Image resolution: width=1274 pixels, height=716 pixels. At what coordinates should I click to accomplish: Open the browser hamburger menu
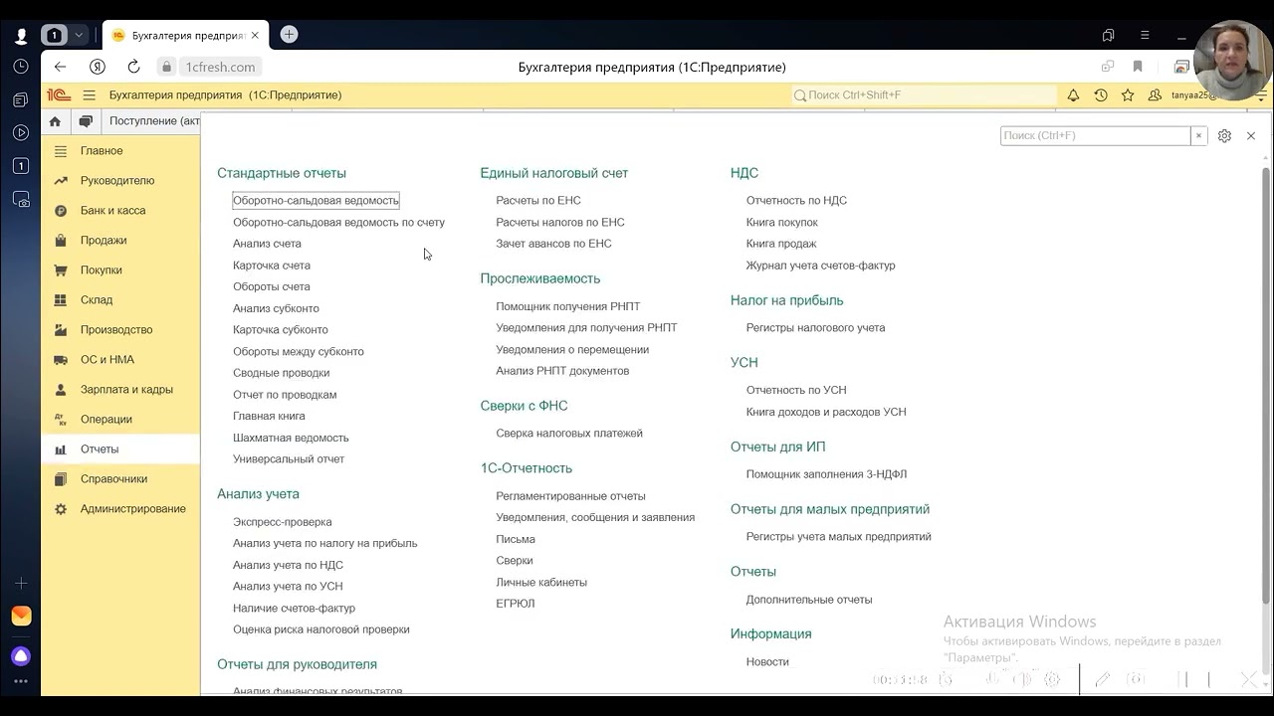point(1143,35)
